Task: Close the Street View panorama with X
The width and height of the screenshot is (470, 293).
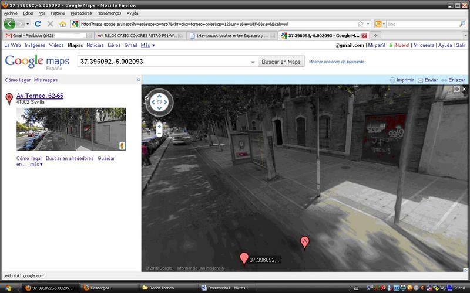Action: click(x=464, y=89)
